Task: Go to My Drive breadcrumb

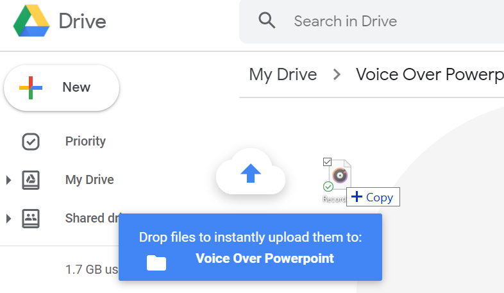Action: pyautogui.click(x=283, y=74)
